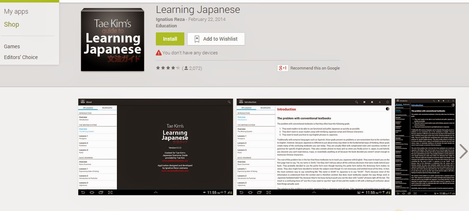Screen dimensions: 469x211
Task: Open the Education category link
Action: pos(166,26)
